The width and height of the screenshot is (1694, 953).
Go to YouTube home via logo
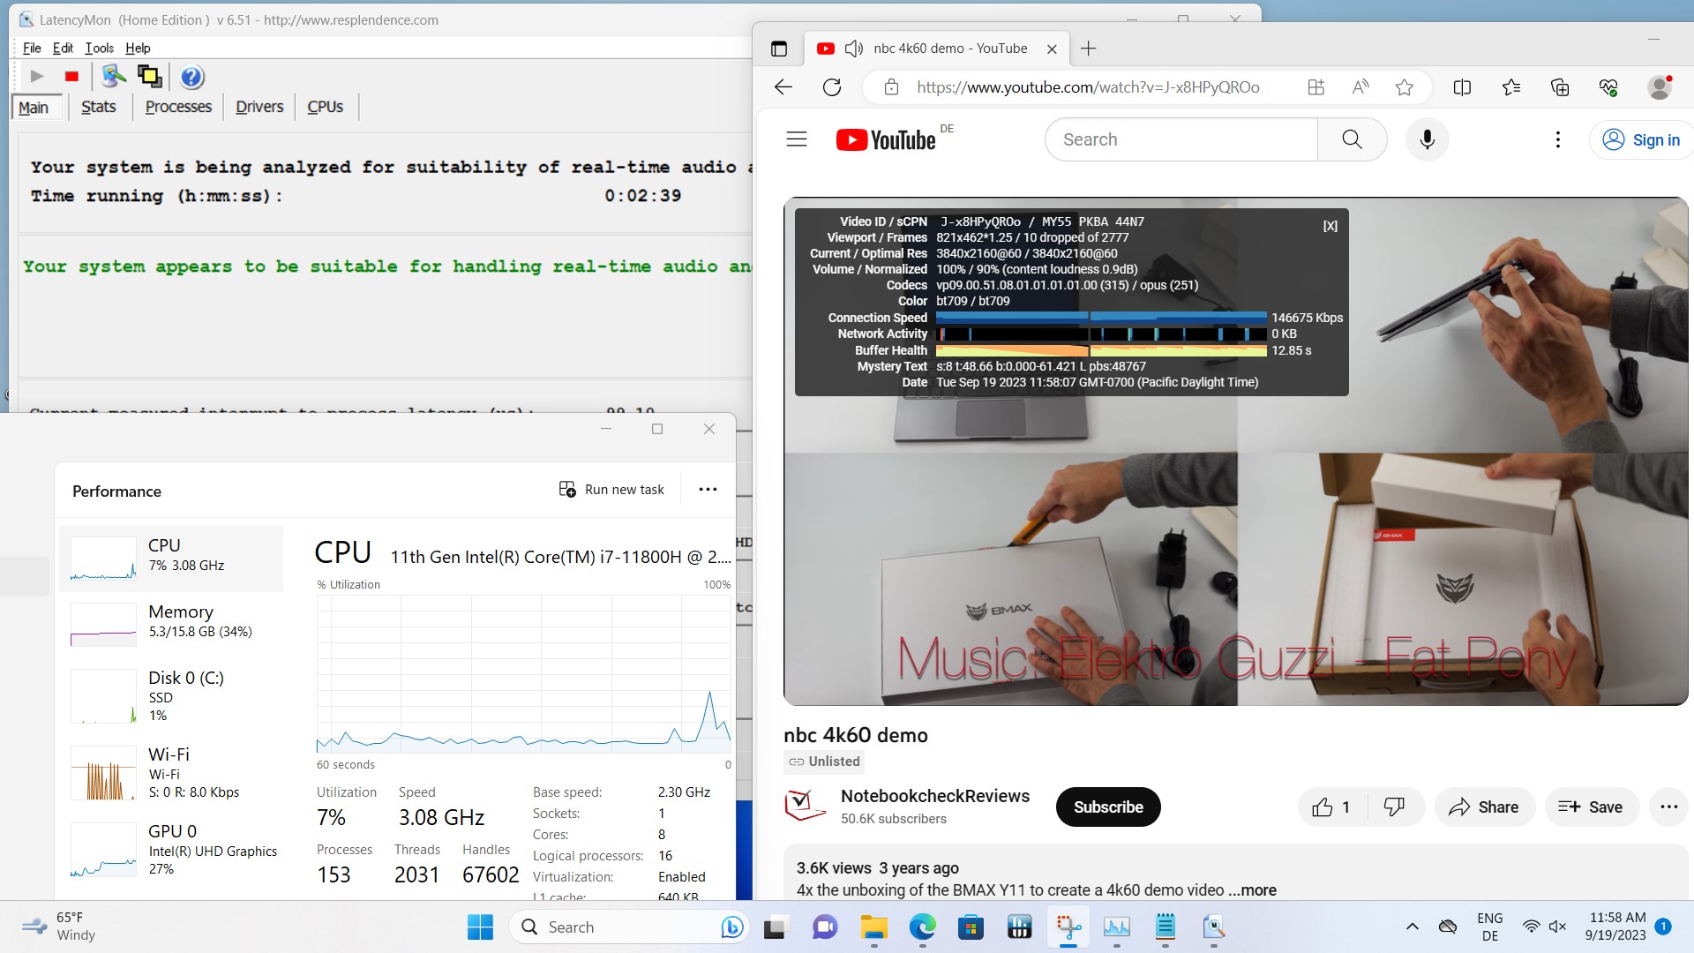886,139
